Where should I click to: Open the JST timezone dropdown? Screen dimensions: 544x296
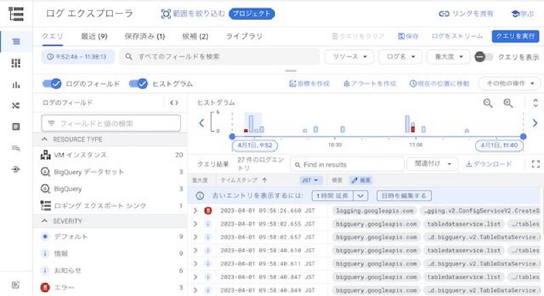click(x=310, y=180)
